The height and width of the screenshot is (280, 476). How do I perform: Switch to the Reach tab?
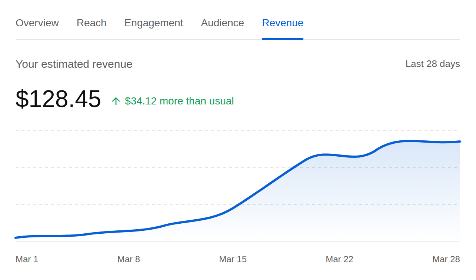pos(91,23)
